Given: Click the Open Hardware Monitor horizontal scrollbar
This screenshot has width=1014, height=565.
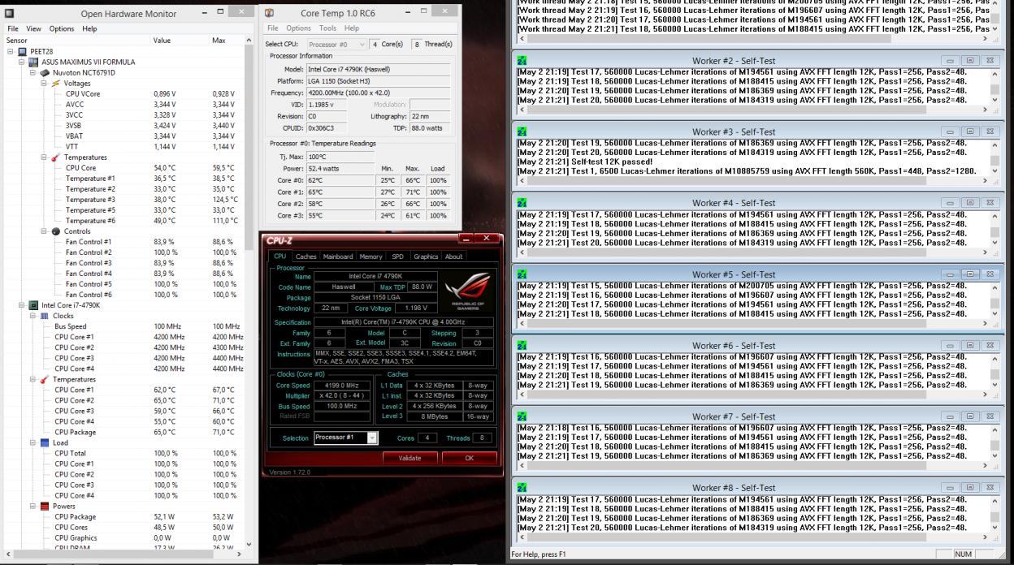Looking at the screenshot, I should tap(124, 554).
